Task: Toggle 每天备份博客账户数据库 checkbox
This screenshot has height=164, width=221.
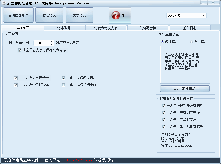Action: pos(164,106)
